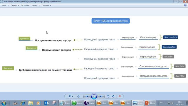Screen dimensions: 188x106
Task: Click Требования накладная на ремонт техники text
Action: point(45,70)
